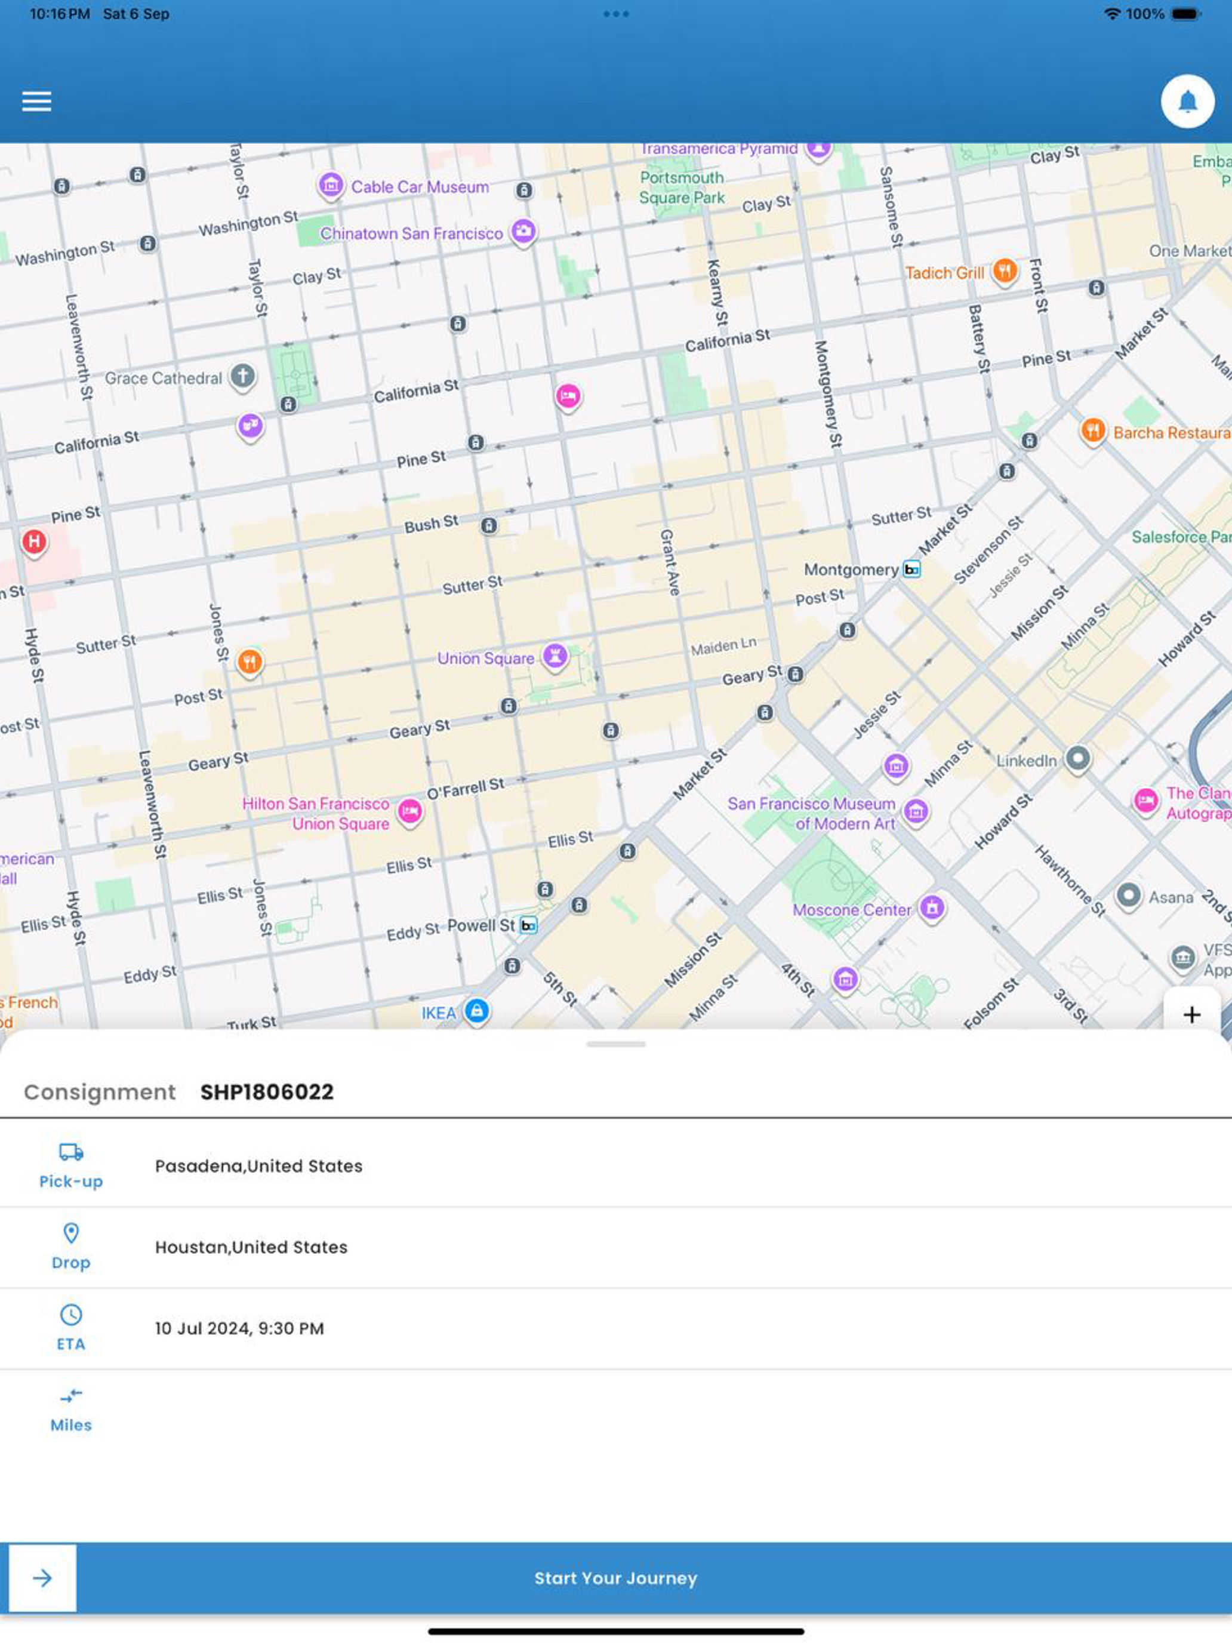The image size is (1232, 1643).
Task: Tap the orange restaurant pin on Post St
Action: click(x=250, y=663)
